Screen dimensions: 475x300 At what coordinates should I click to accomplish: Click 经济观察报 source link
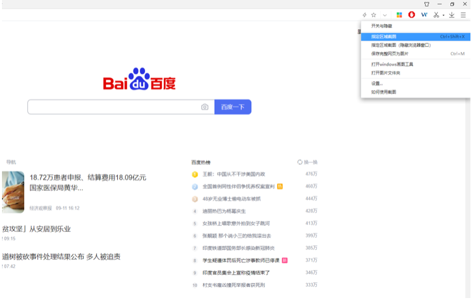(x=40, y=208)
